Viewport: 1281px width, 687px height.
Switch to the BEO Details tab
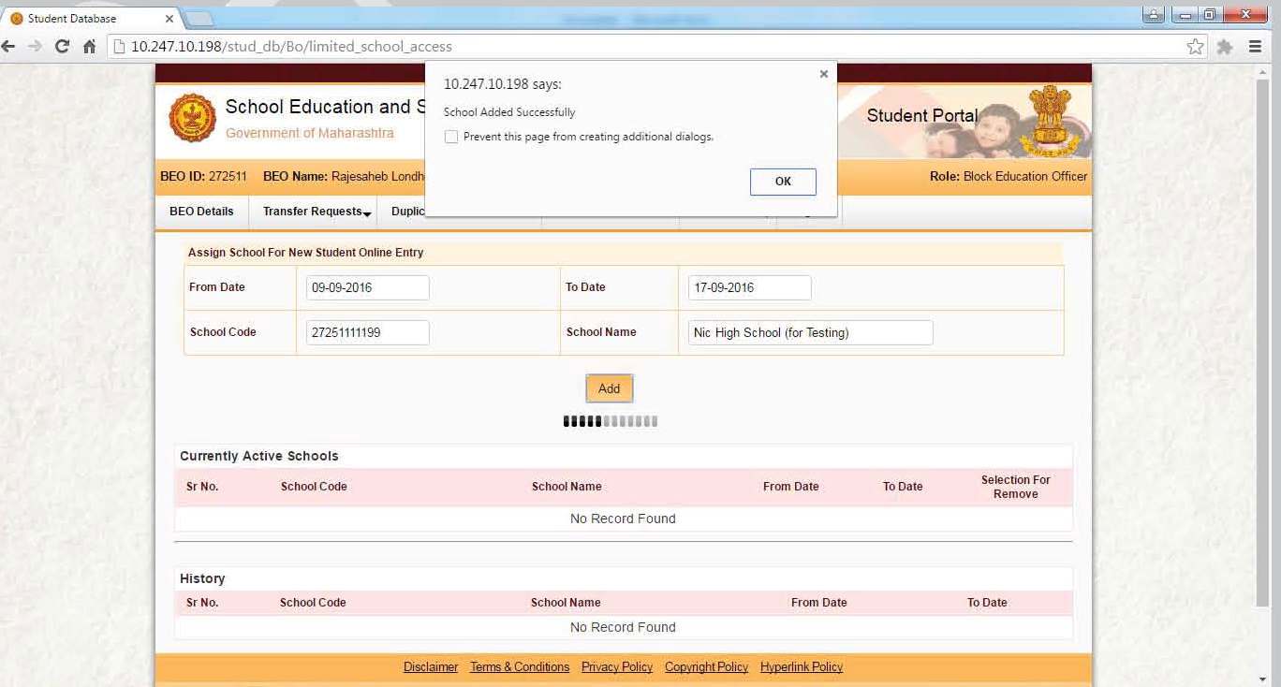[x=200, y=212]
